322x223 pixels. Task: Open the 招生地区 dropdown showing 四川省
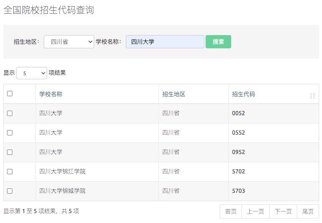69,42
